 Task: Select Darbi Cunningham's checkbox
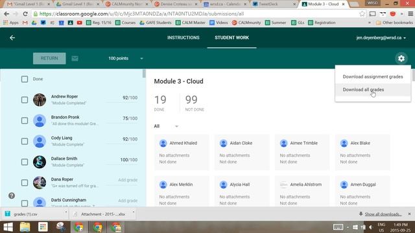click(25, 203)
